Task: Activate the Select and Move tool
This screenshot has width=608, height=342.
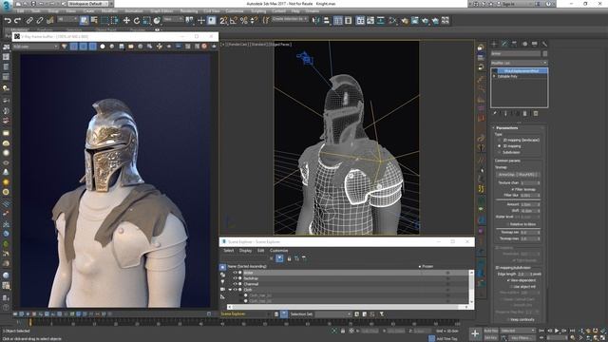Action: 126,20
